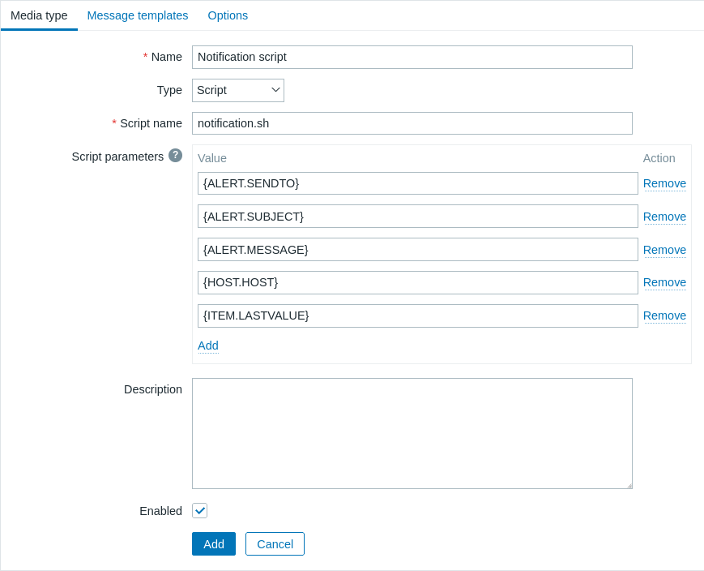Open the Options tab
The image size is (704, 571).
coord(228,15)
